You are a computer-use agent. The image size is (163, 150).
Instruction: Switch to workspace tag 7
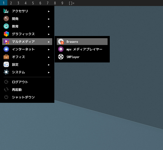[48, 3]
